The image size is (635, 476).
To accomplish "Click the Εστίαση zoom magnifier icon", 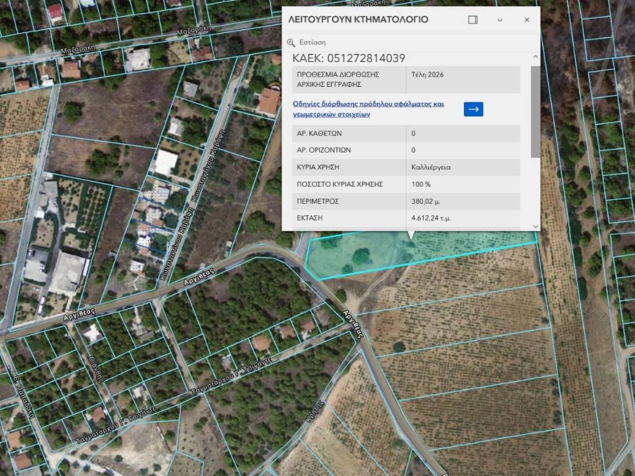I will [291, 43].
